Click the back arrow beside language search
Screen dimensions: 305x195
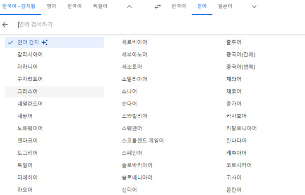(x=5, y=25)
